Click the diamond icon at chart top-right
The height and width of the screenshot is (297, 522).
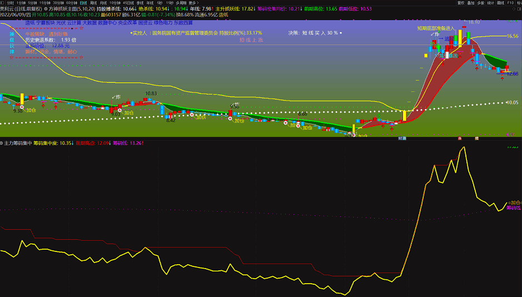(514, 9)
